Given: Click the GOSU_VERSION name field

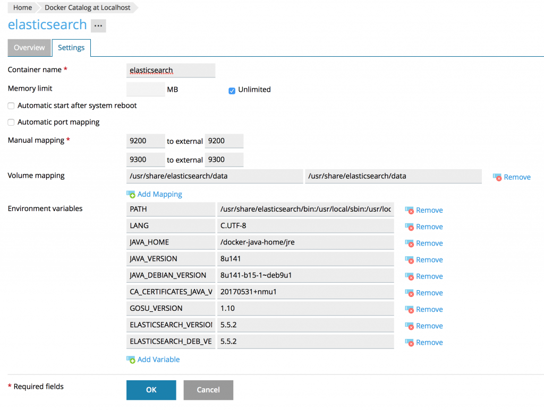Looking at the screenshot, I should 171,309.
